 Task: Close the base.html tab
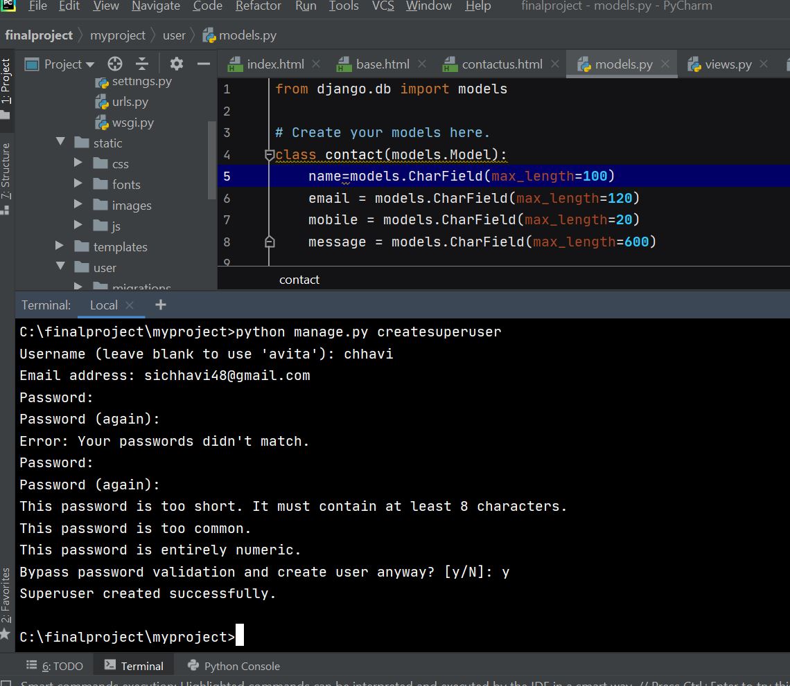point(422,64)
